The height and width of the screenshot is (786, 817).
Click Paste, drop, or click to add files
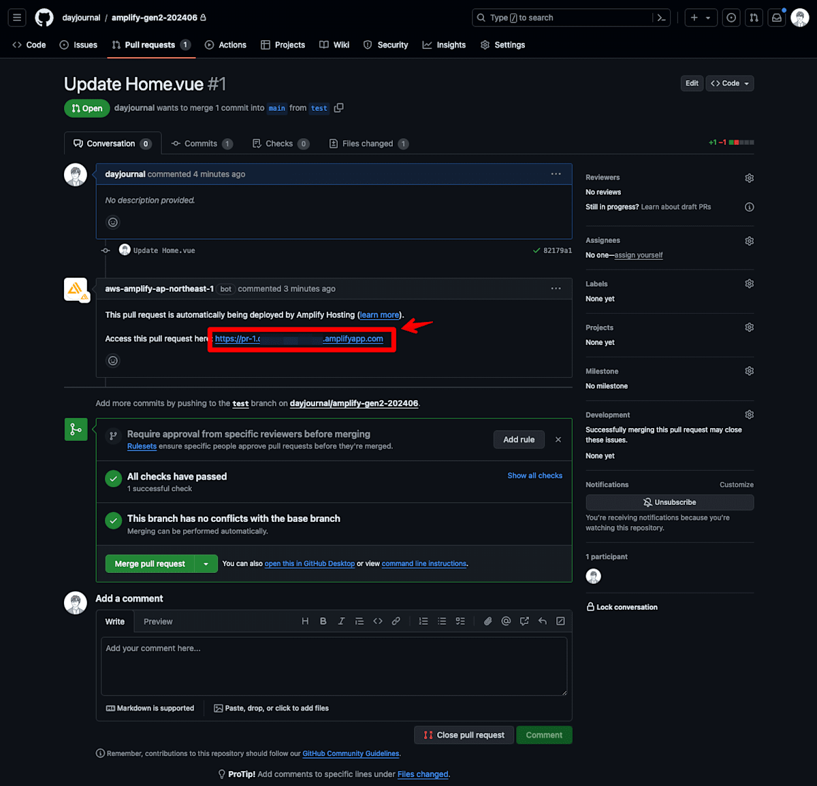271,708
